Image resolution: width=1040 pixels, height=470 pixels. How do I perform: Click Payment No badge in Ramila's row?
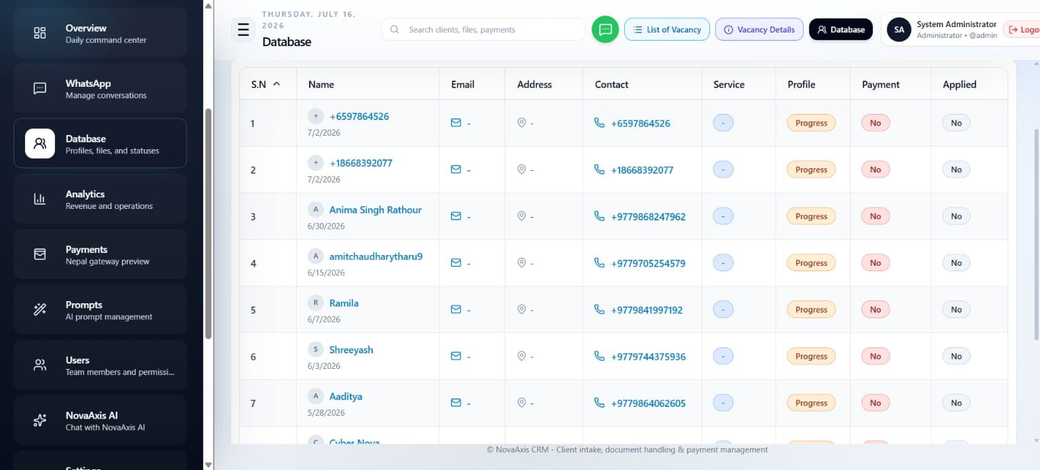pos(875,309)
